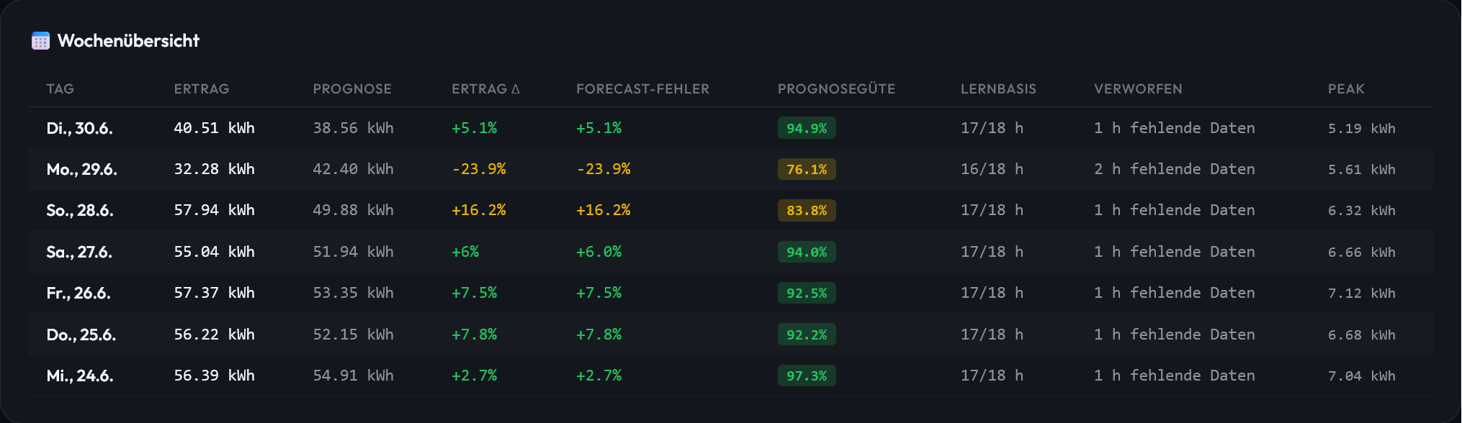Select the Mo., 29.6. row
Screen dimensions: 1462x423
click(x=730, y=169)
